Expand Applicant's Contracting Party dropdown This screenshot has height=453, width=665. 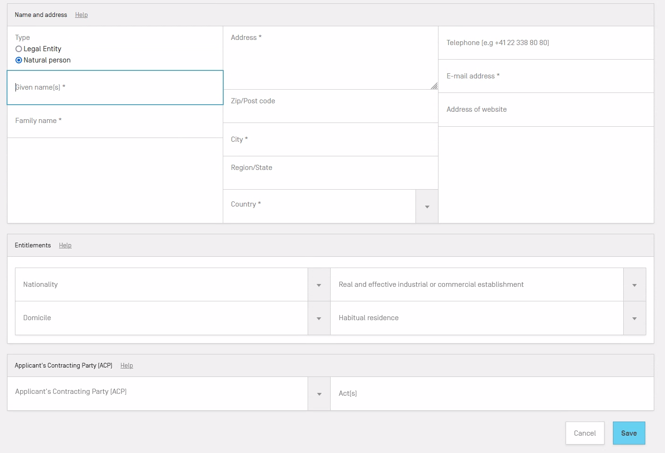pyautogui.click(x=319, y=394)
